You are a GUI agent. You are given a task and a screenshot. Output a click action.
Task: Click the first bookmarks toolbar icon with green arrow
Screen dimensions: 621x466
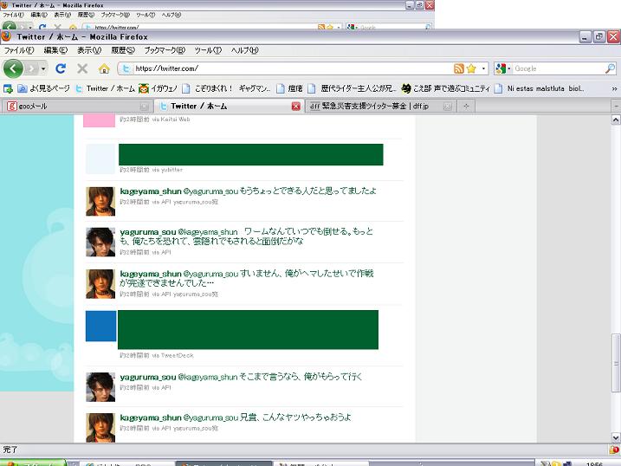pos(8,88)
